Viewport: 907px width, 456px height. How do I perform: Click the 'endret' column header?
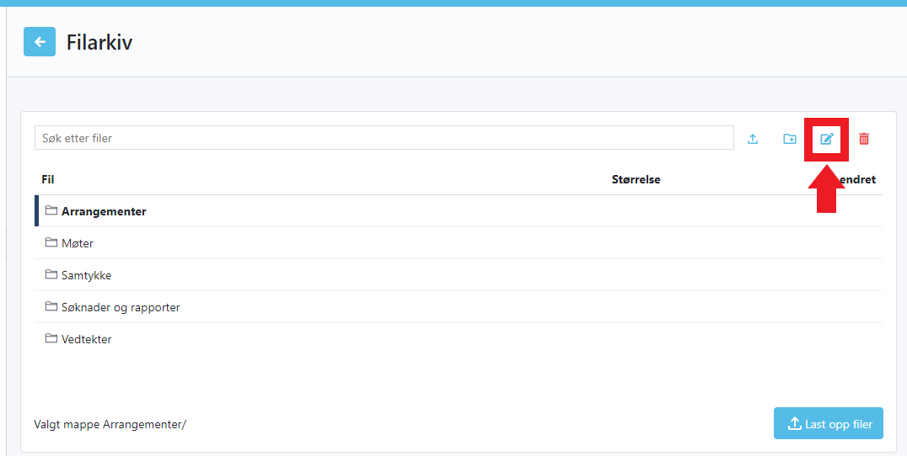(x=860, y=179)
